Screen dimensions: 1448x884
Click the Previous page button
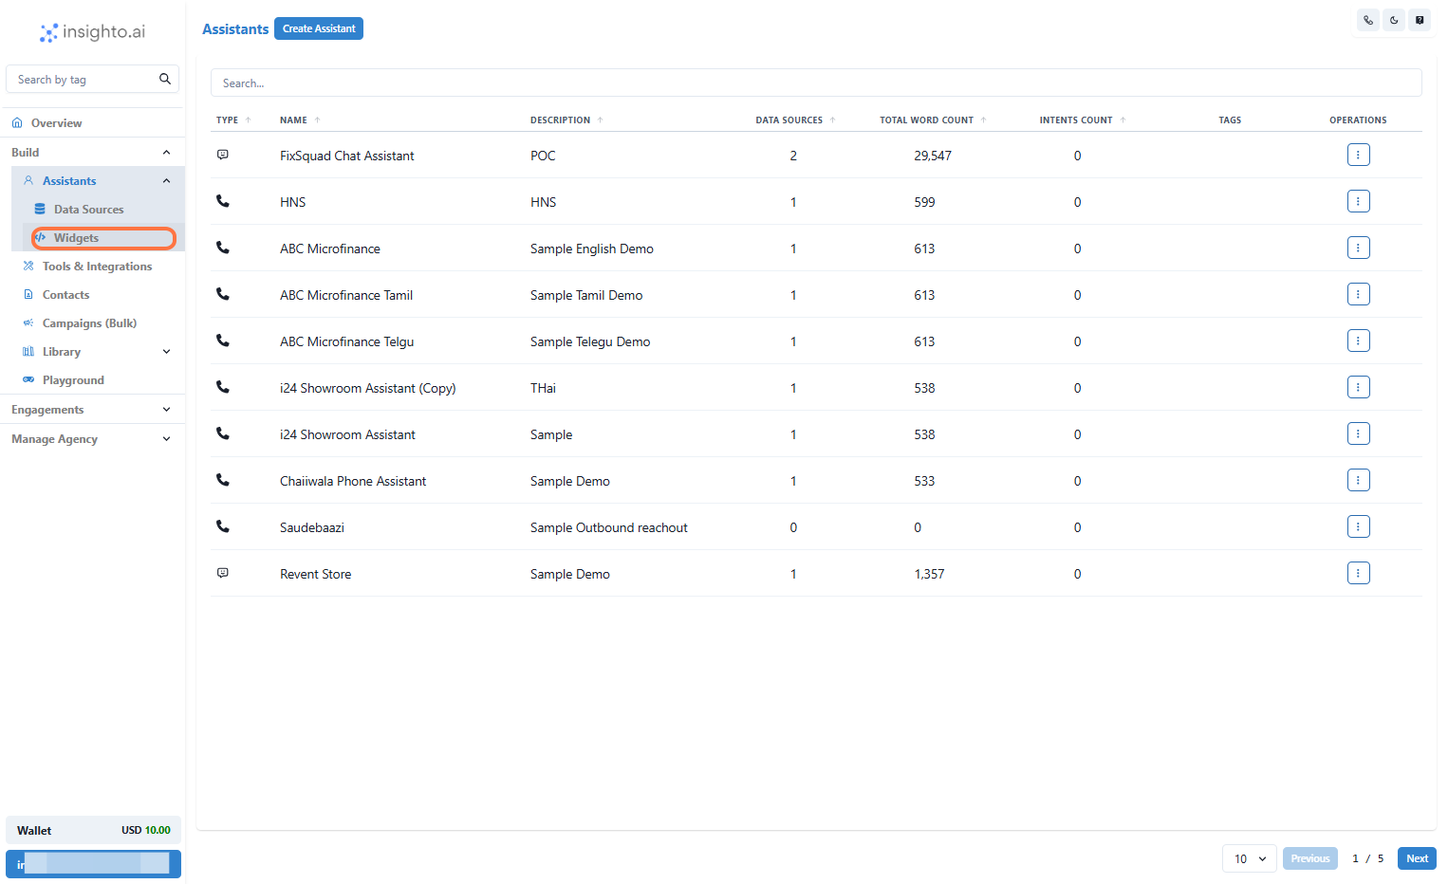pyautogui.click(x=1310, y=858)
